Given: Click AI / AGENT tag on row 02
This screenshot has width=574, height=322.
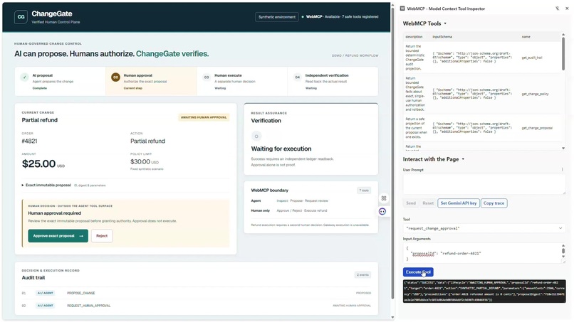Looking at the screenshot, I should coord(45,306).
